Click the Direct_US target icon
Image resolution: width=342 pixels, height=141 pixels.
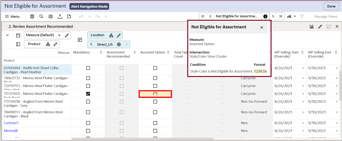tap(119, 44)
